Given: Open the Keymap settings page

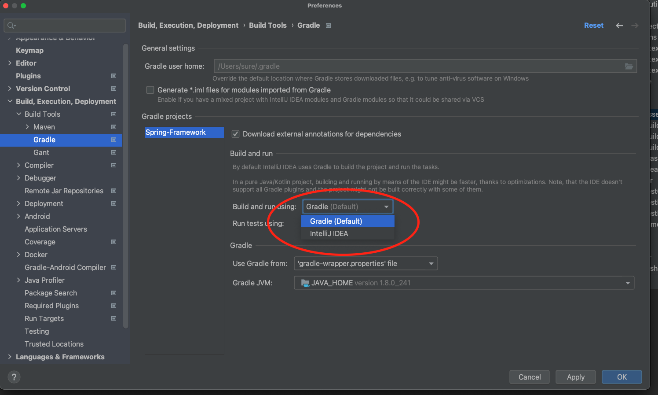Looking at the screenshot, I should pyautogui.click(x=29, y=50).
